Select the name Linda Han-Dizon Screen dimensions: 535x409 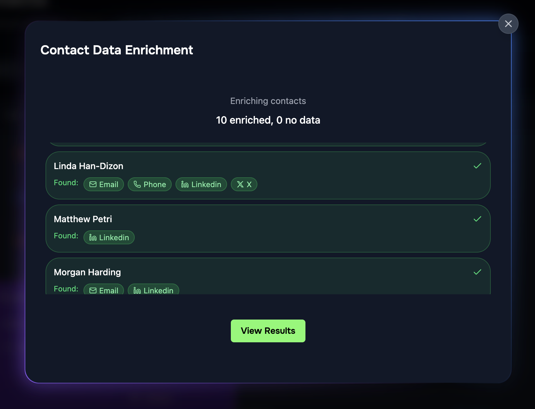click(89, 166)
